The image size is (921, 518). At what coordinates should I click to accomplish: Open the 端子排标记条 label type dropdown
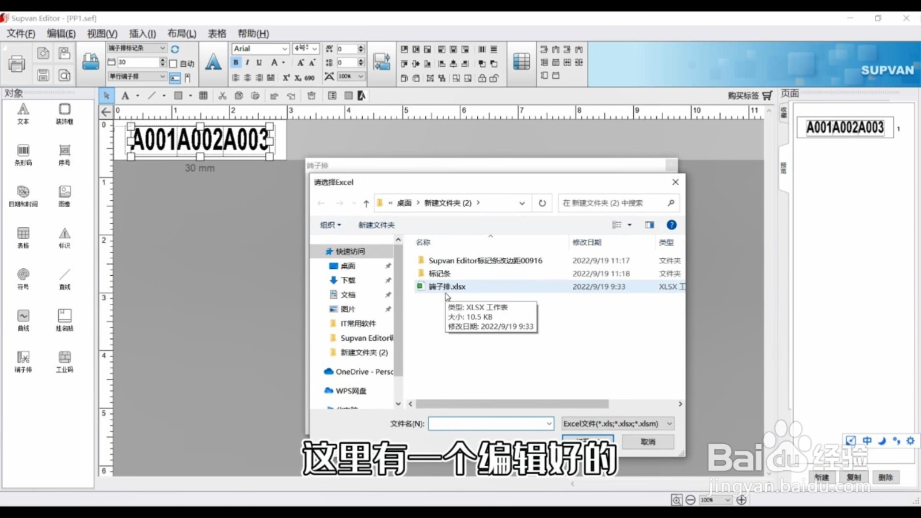click(137, 48)
